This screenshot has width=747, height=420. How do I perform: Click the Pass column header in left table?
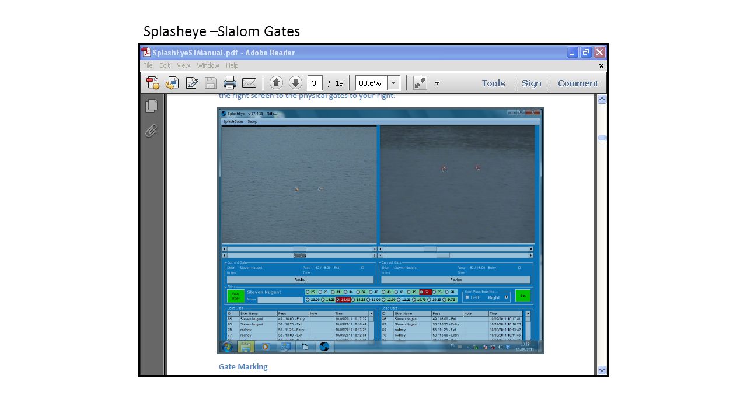coord(293,314)
